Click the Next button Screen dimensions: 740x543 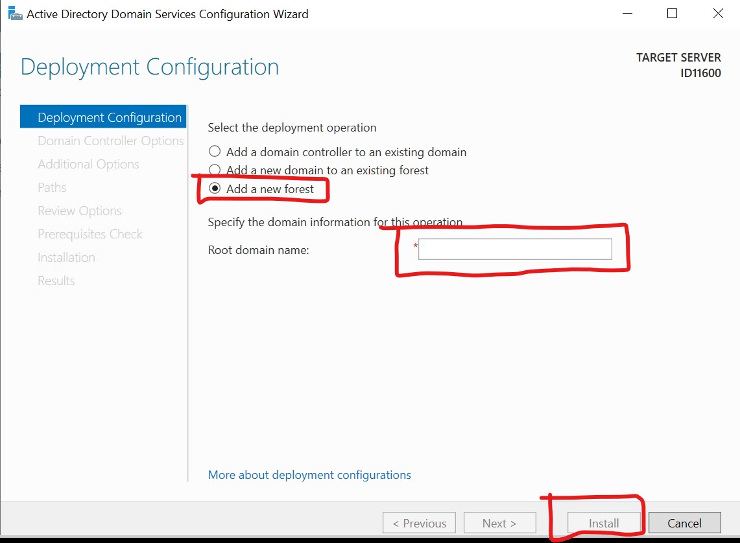tap(499, 523)
